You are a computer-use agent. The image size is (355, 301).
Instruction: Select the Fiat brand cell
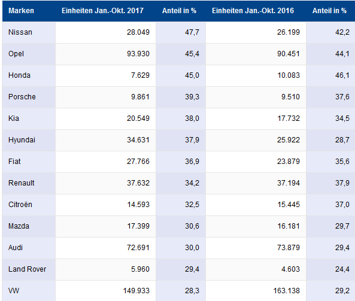29,162
